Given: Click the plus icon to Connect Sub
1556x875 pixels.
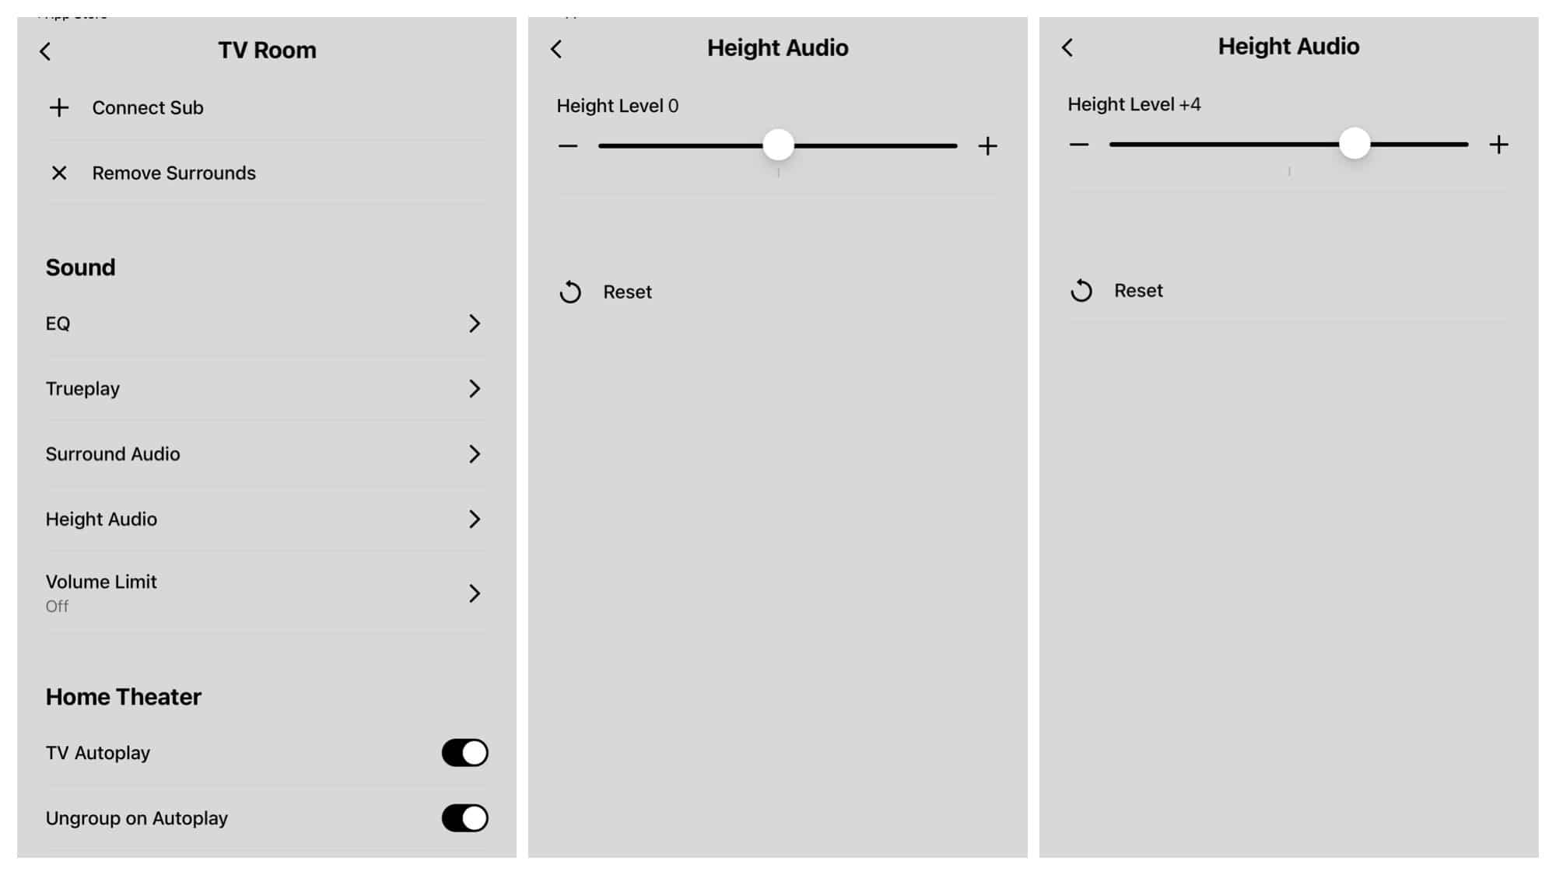Looking at the screenshot, I should click(59, 107).
